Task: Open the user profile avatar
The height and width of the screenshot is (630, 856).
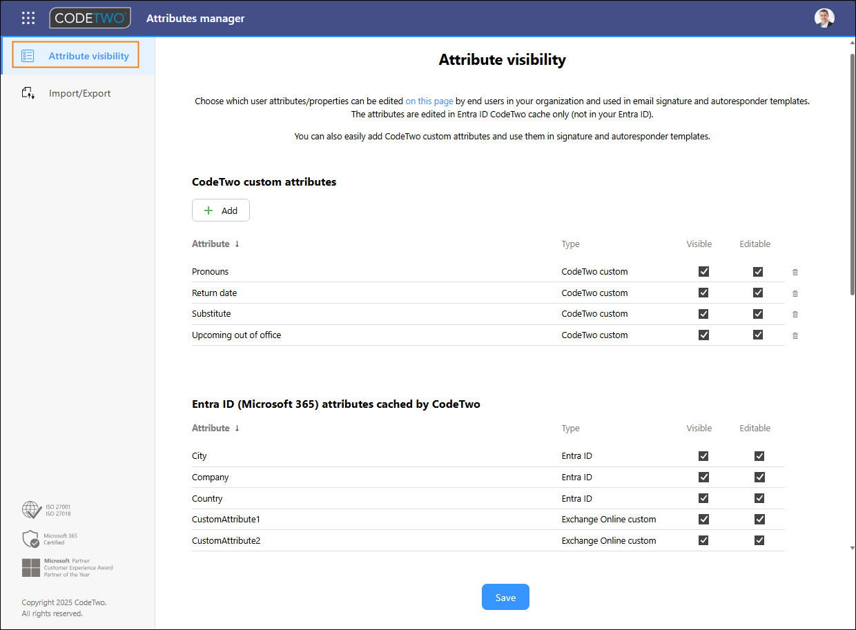Action: coord(824,18)
